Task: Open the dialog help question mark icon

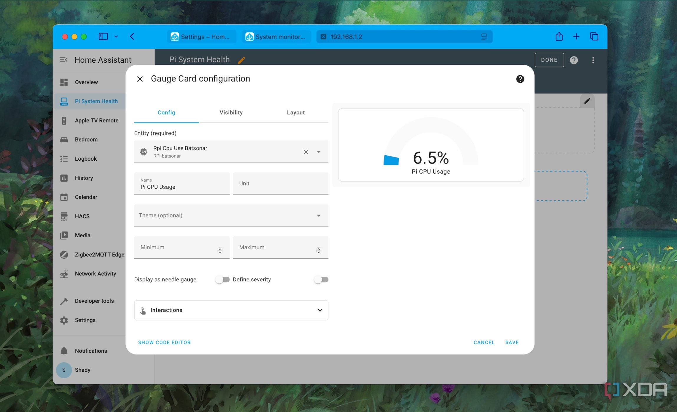Action: [x=520, y=79]
